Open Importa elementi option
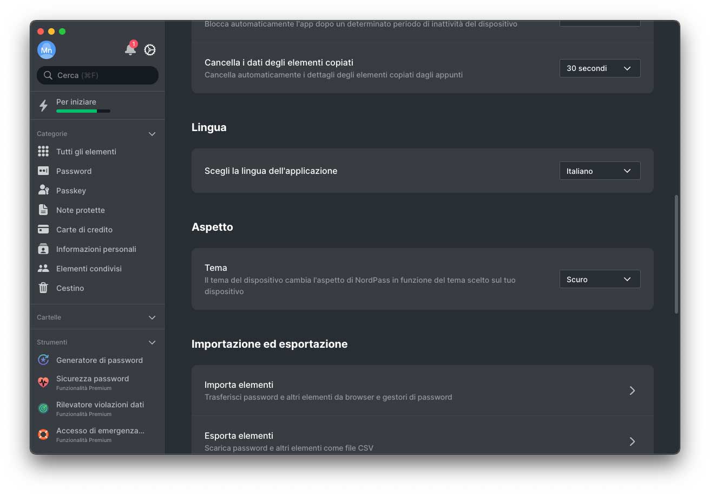Viewport: 710px width, 494px height. pos(422,391)
